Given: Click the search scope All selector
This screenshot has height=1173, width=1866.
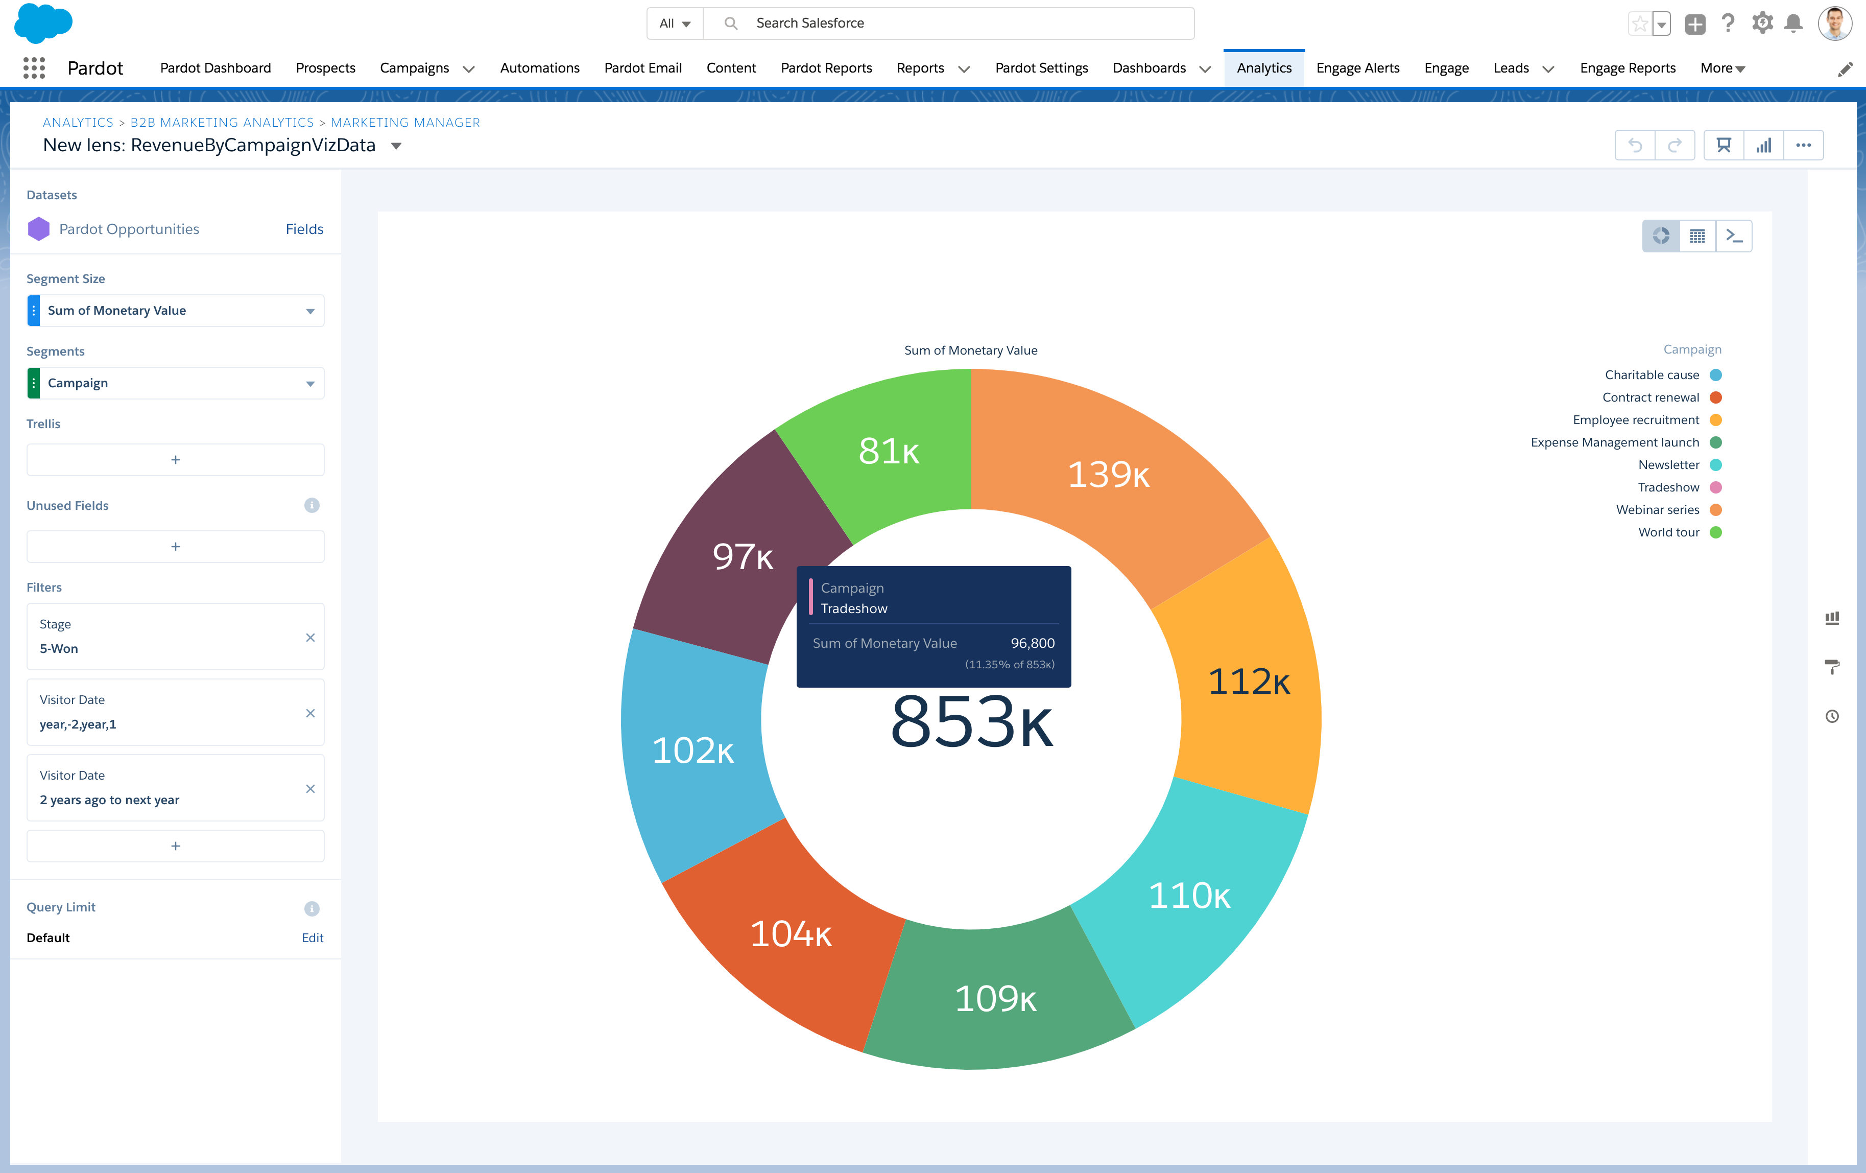Looking at the screenshot, I should [674, 24].
